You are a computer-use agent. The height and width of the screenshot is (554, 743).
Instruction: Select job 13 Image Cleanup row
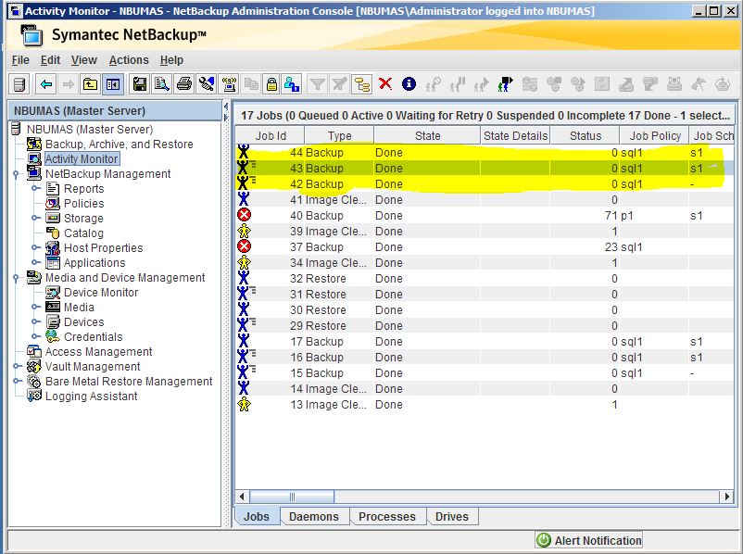[x=485, y=405]
